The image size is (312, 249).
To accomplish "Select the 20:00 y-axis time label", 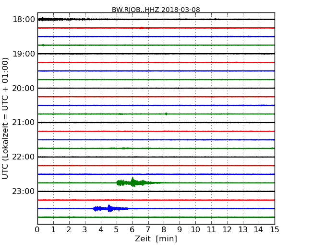I will pyautogui.click(x=24, y=88).
